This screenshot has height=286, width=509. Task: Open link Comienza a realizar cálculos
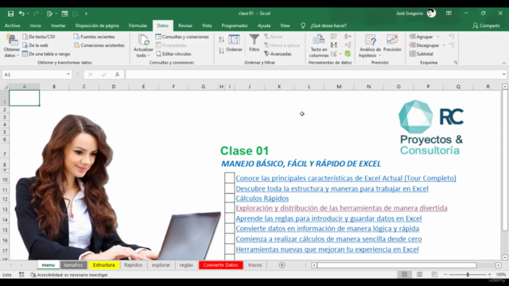click(328, 239)
